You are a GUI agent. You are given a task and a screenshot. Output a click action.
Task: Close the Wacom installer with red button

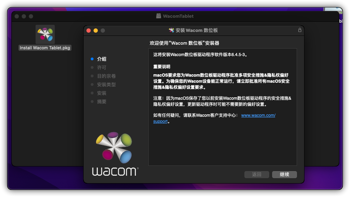[89, 31]
